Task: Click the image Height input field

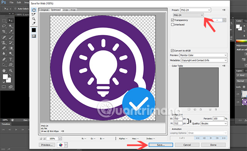Action: click(178, 123)
